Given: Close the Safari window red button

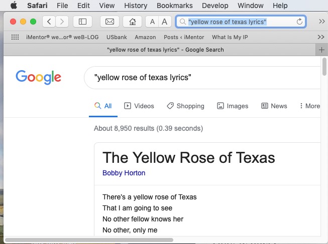Looking at the screenshot, I should (13, 22).
